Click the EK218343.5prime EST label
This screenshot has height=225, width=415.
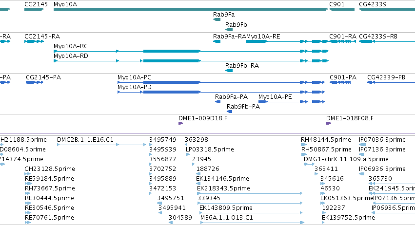[224, 188]
